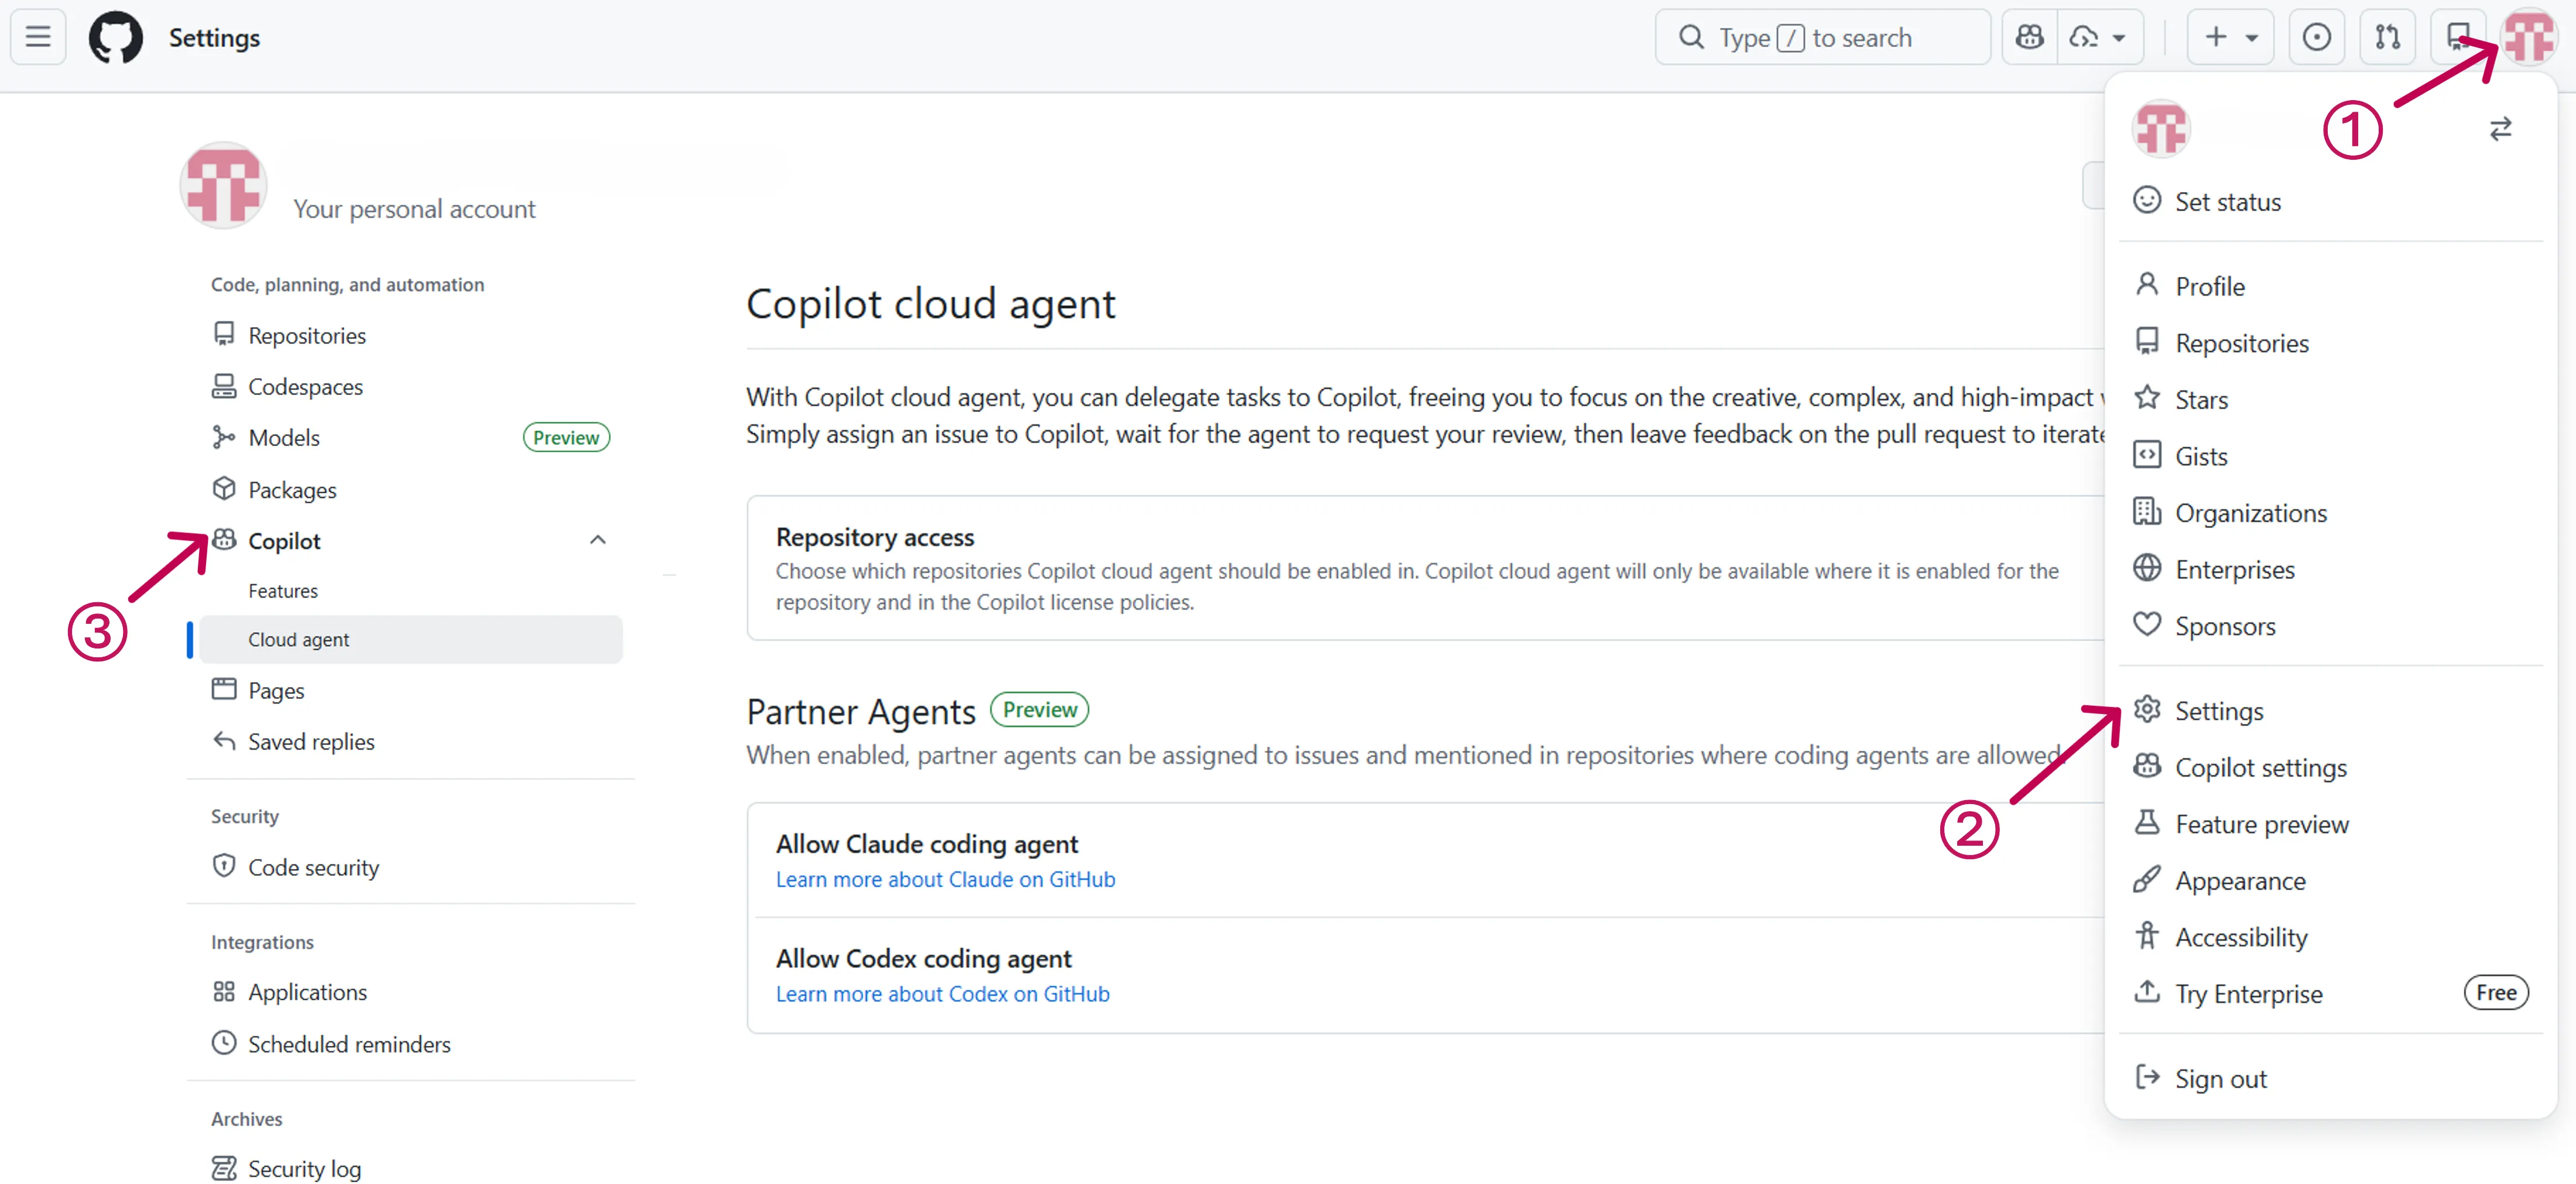Click the user avatar in top bar
This screenshot has height=1184, width=2576.
[2529, 37]
